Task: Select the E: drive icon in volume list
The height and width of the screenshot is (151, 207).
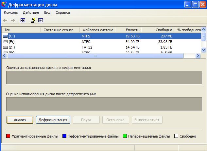Action: tap(6, 42)
